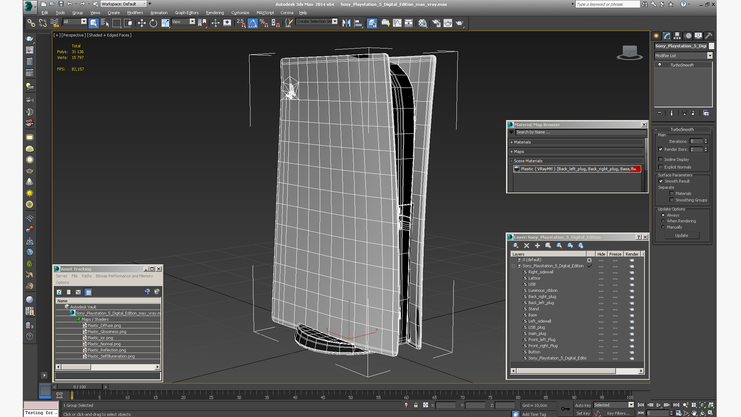Check Separate by Smoothing Groups checkbox

point(672,200)
